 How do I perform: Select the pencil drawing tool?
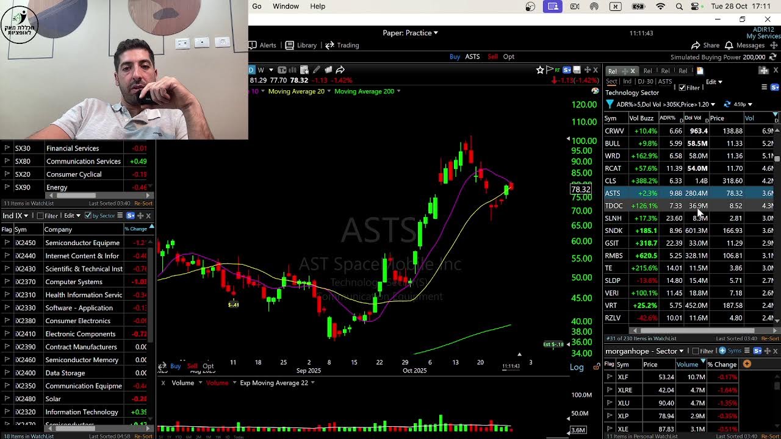[316, 70]
